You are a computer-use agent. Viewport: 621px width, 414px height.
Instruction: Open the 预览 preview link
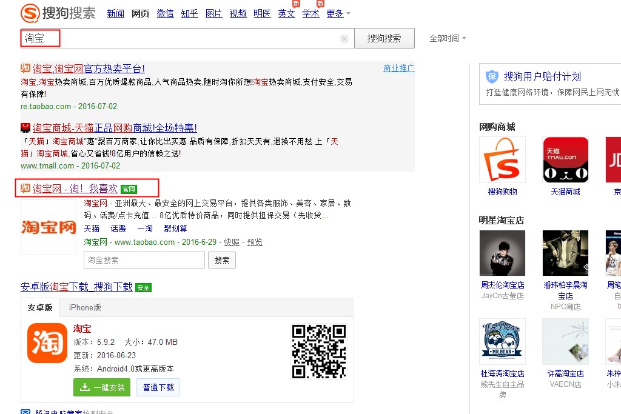tap(255, 242)
